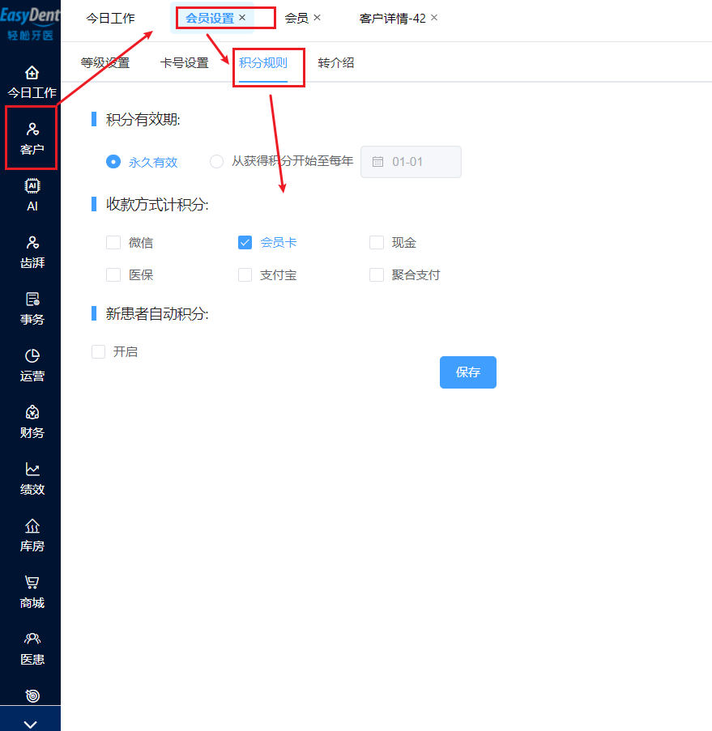
Task: Click the 积分有效期 section heading
Action: pyautogui.click(x=143, y=119)
